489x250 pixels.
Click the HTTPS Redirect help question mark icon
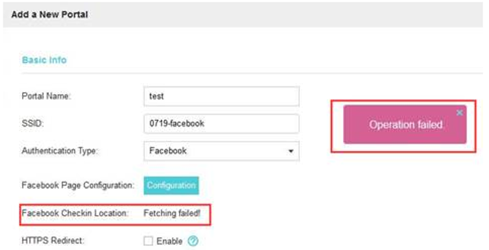193,241
